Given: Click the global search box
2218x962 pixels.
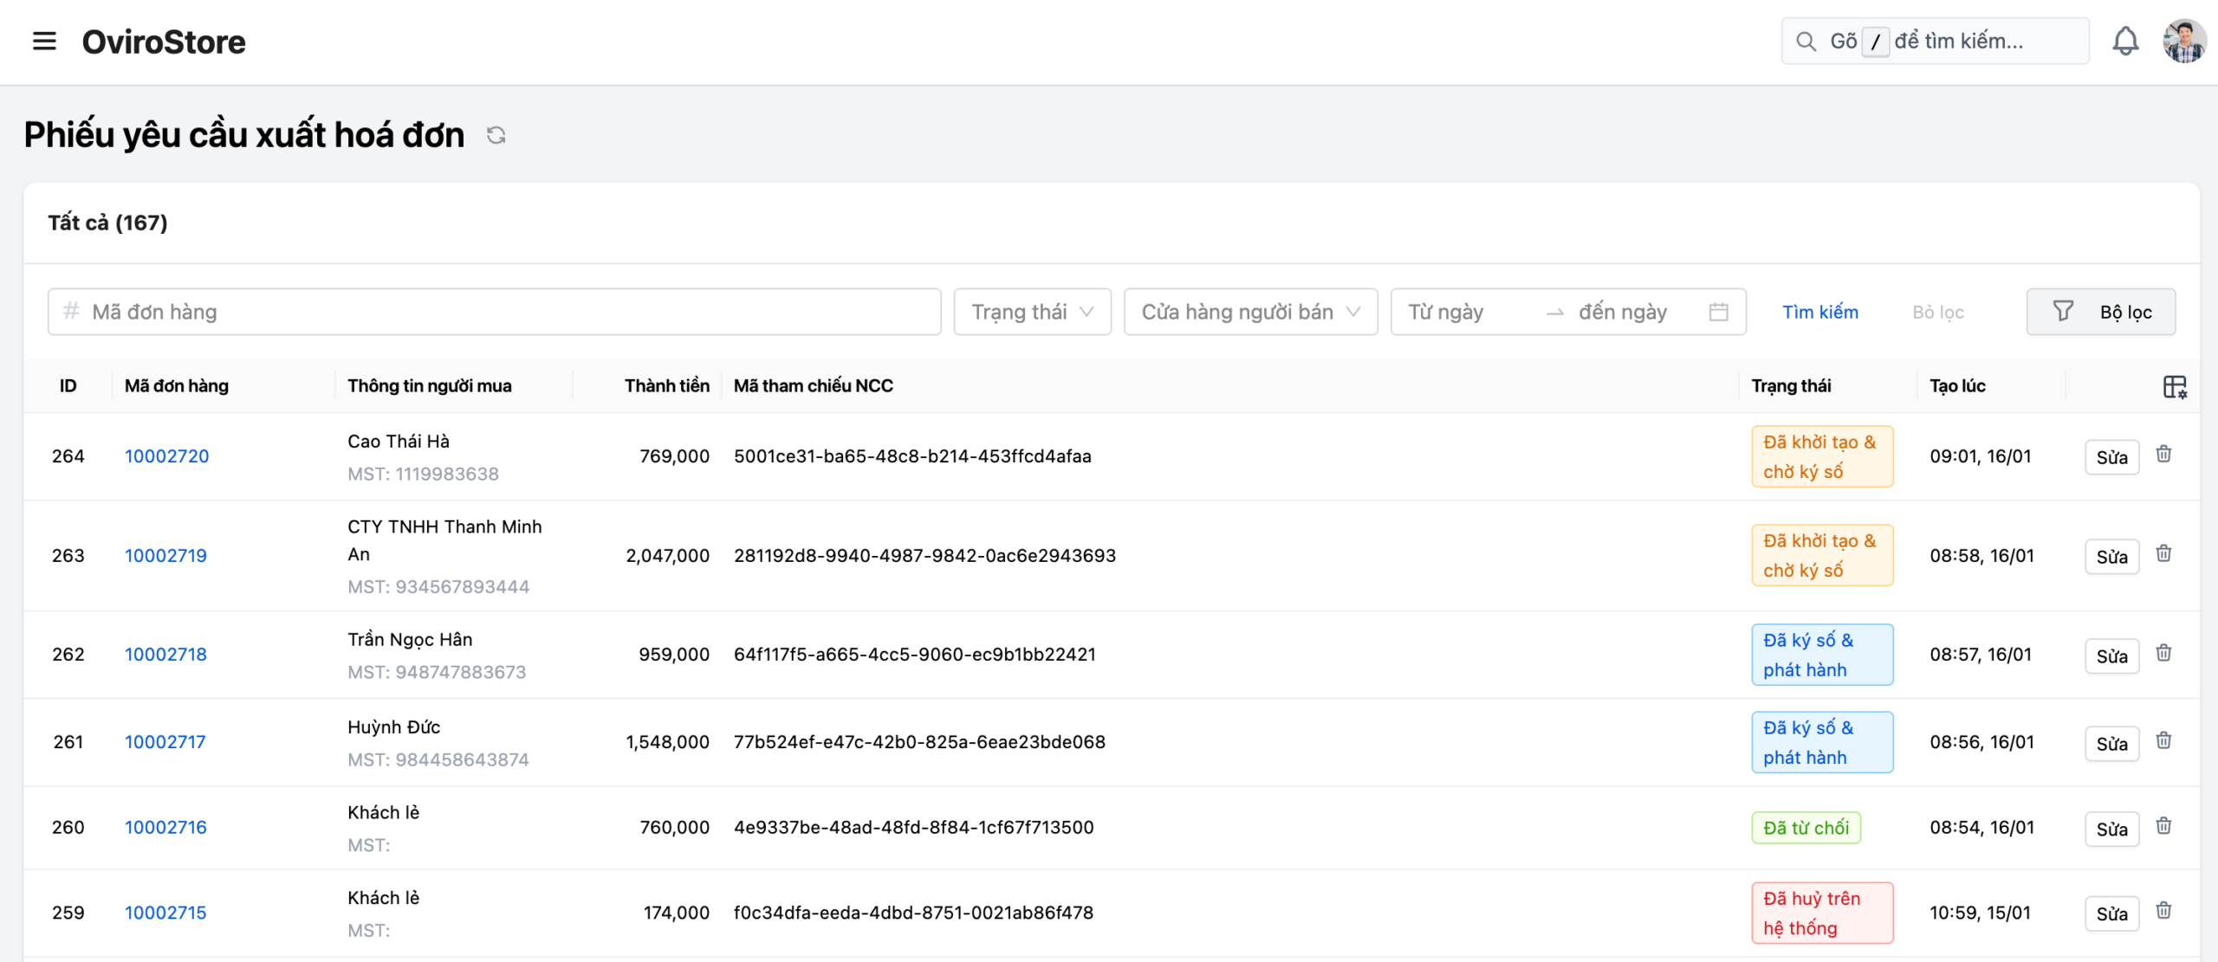Looking at the screenshot, I should pyautogui.click(x=1935, y=41).
